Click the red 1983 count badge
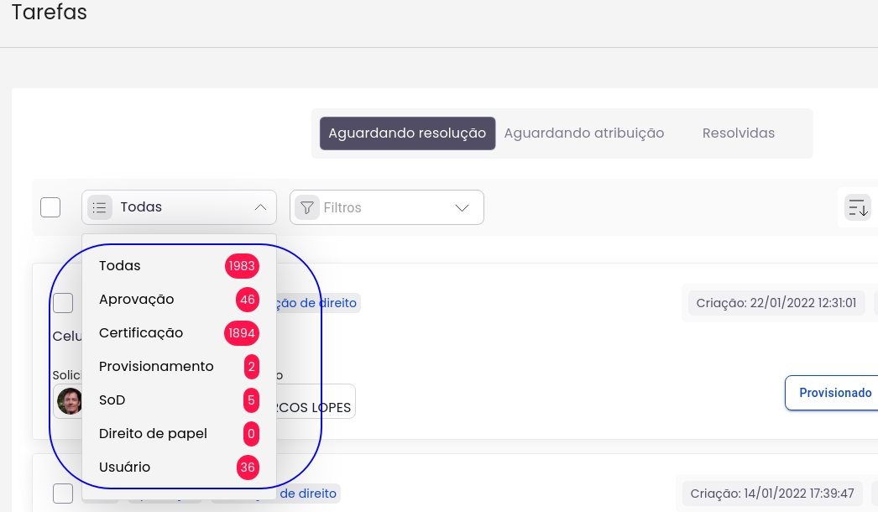This screenshot has height=512, width=878. pyautogui.click(x=242, y=266)
